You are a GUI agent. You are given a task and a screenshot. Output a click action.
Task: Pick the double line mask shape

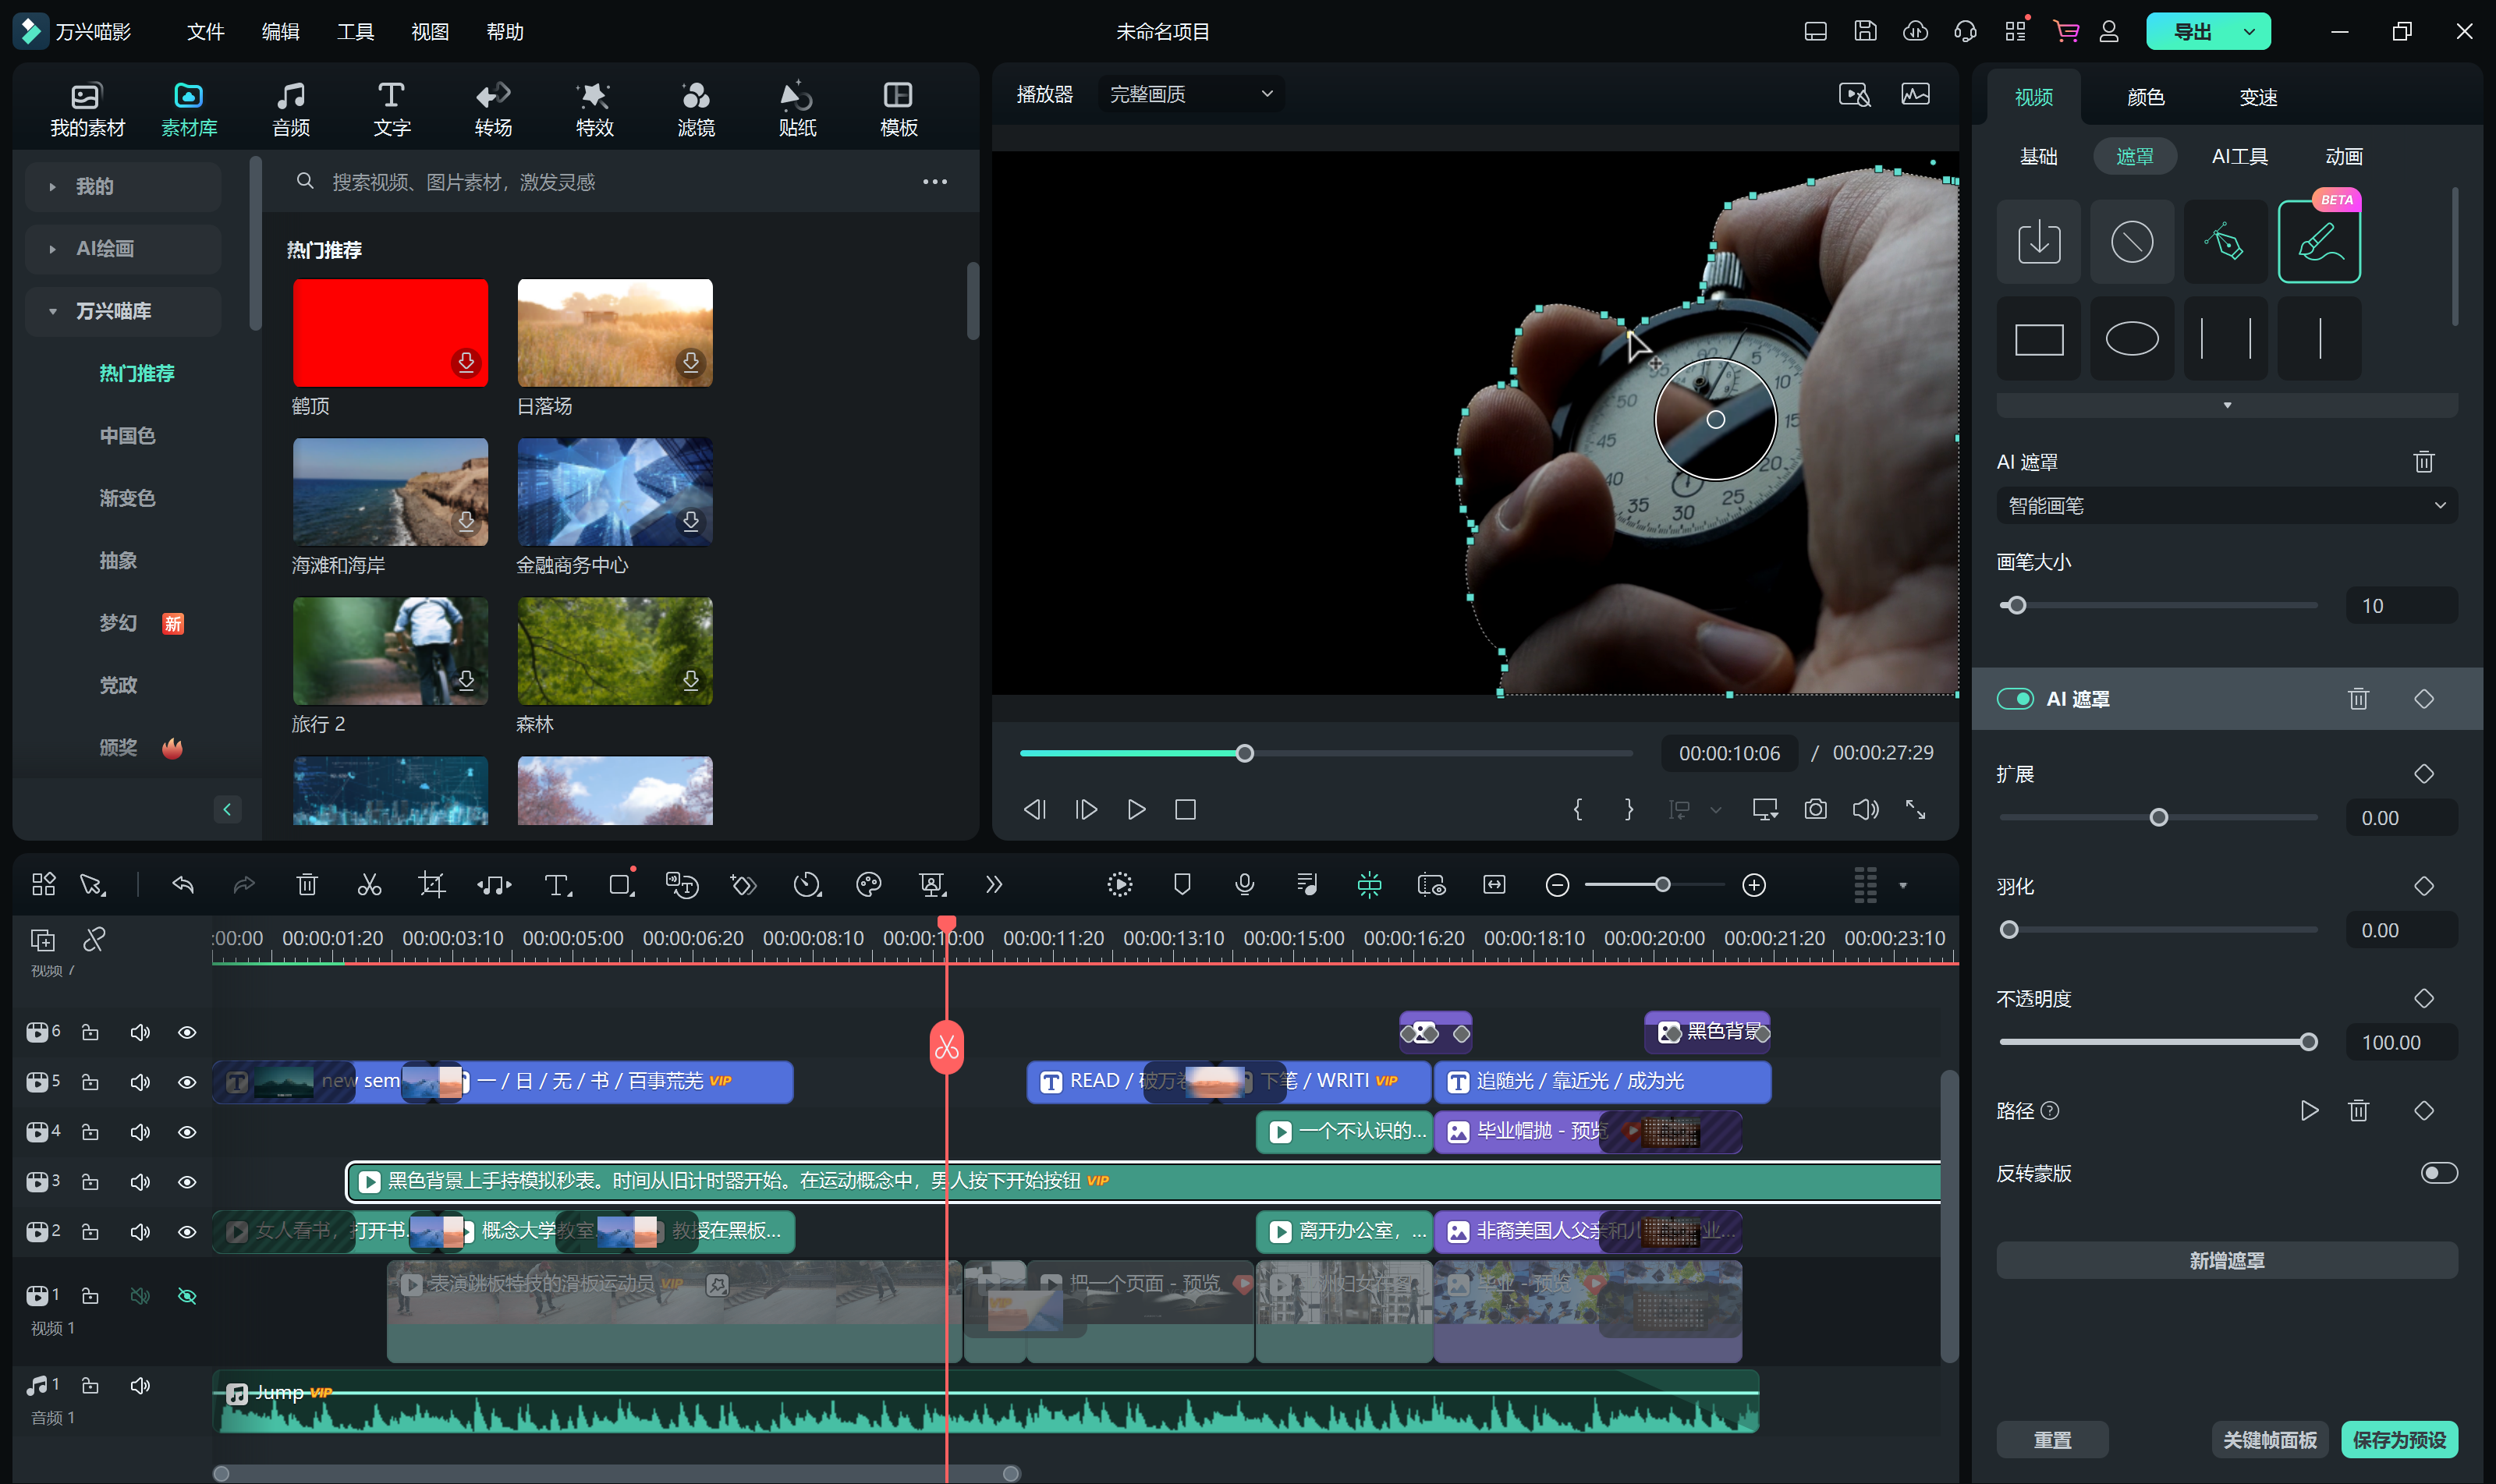pyautogui.click(x=2225, y=339)
